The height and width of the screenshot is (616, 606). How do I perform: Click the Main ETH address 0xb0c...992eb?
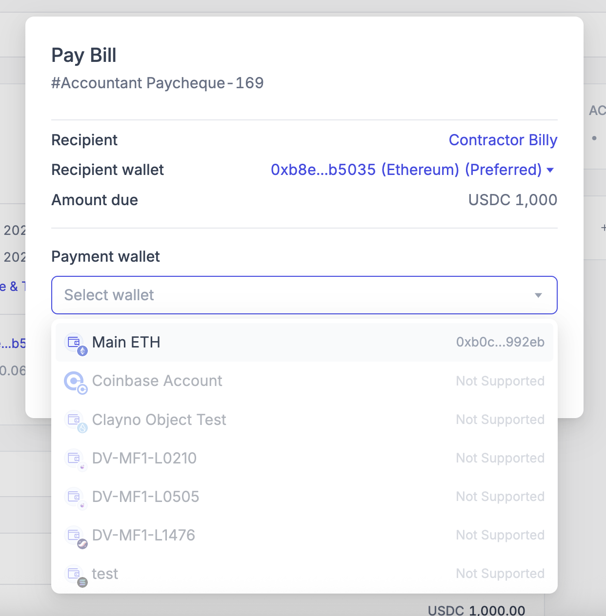tap(500, 343)
